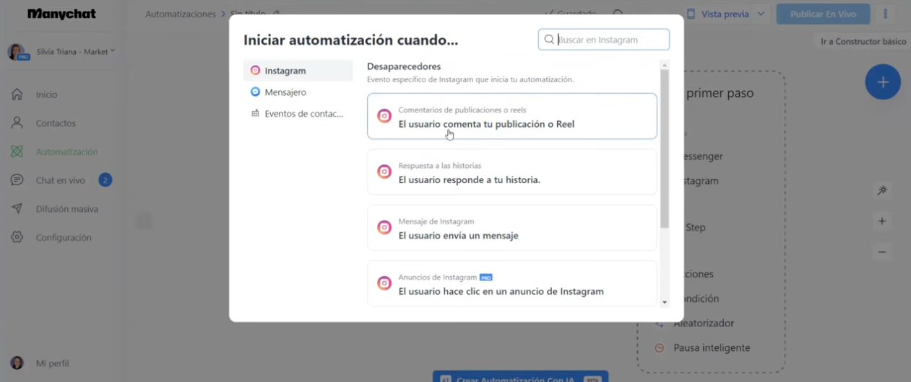Click the trigger list scrollbar thumb
Screen dimensions: 911x382
665,148
